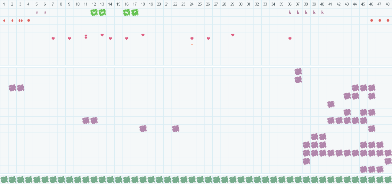Image resolution: width=392 pixels, height=184 pixels.
Task: Click the orange dash mark on day 24
Action: (x=192, y=45)
